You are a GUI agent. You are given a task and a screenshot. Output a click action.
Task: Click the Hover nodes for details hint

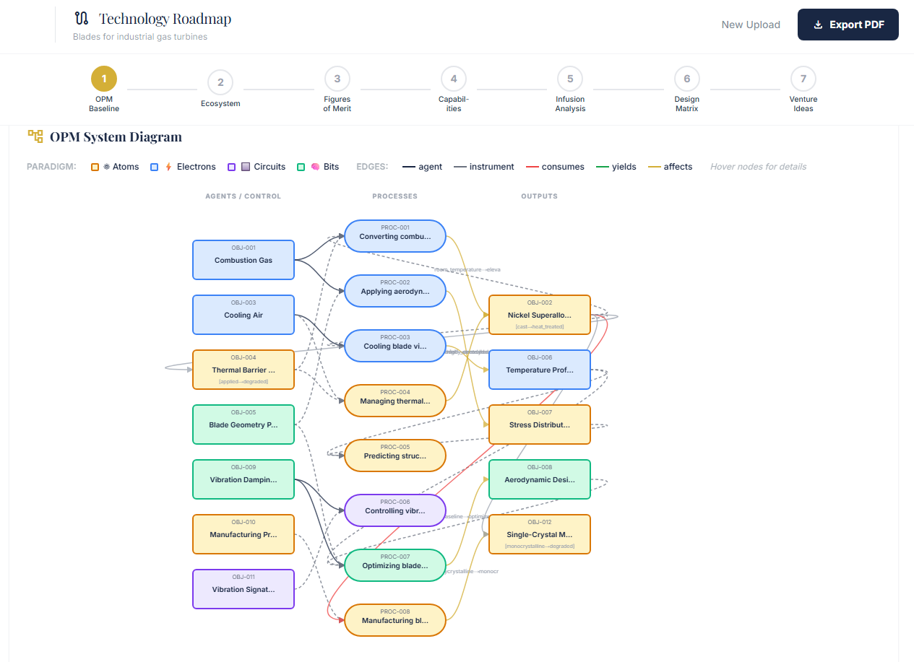(759, 167)
